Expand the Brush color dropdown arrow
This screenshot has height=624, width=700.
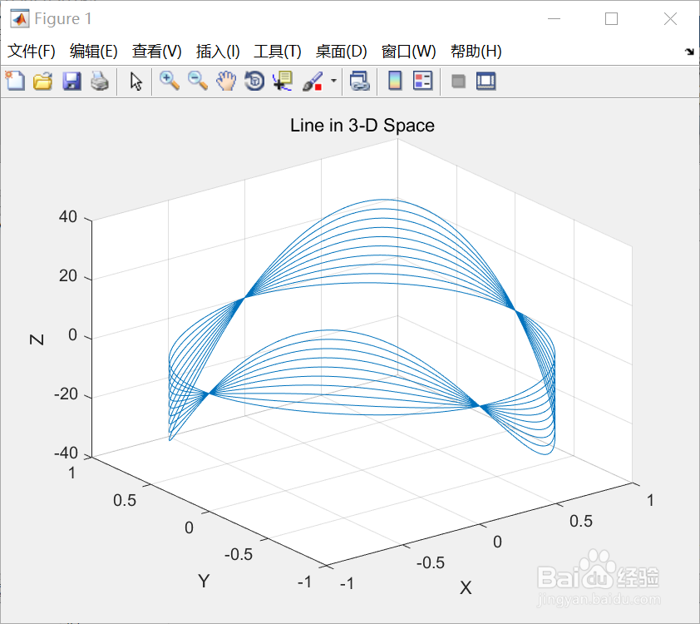click(x=333, y=81)
